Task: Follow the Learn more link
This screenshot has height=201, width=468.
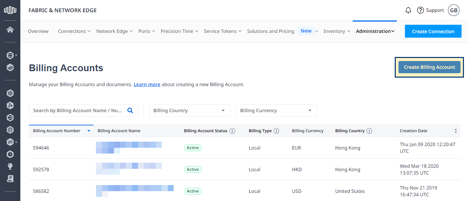Action: [147, 84]
